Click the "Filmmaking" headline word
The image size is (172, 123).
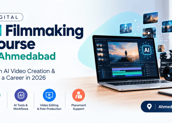pyautogui.click(x=44, y=32)
